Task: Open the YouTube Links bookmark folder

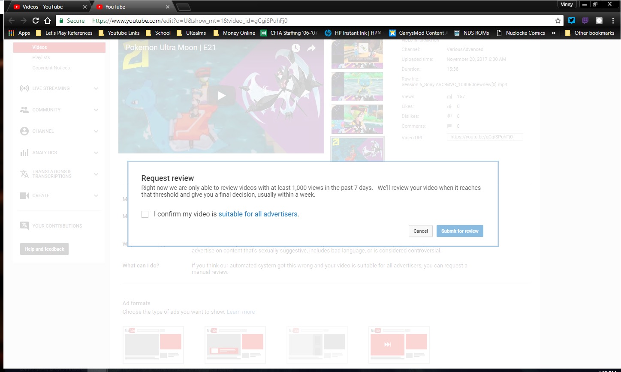Action: [x=119, y=33]
